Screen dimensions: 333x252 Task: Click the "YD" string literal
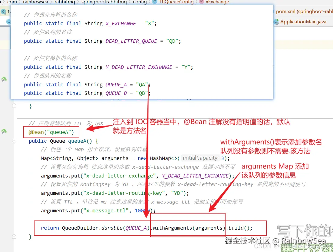click(x=177, y=193)
